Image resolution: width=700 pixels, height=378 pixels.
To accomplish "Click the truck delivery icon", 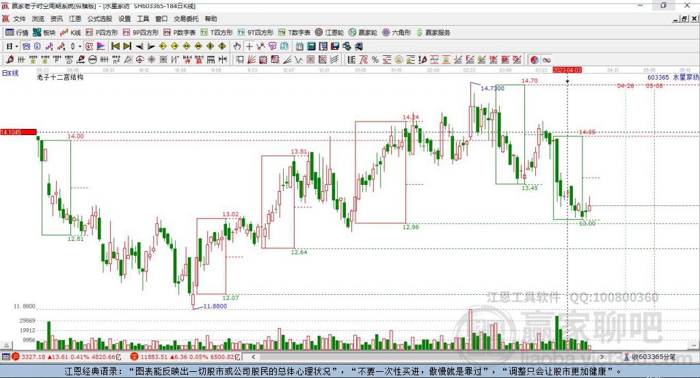I will 358,46.
